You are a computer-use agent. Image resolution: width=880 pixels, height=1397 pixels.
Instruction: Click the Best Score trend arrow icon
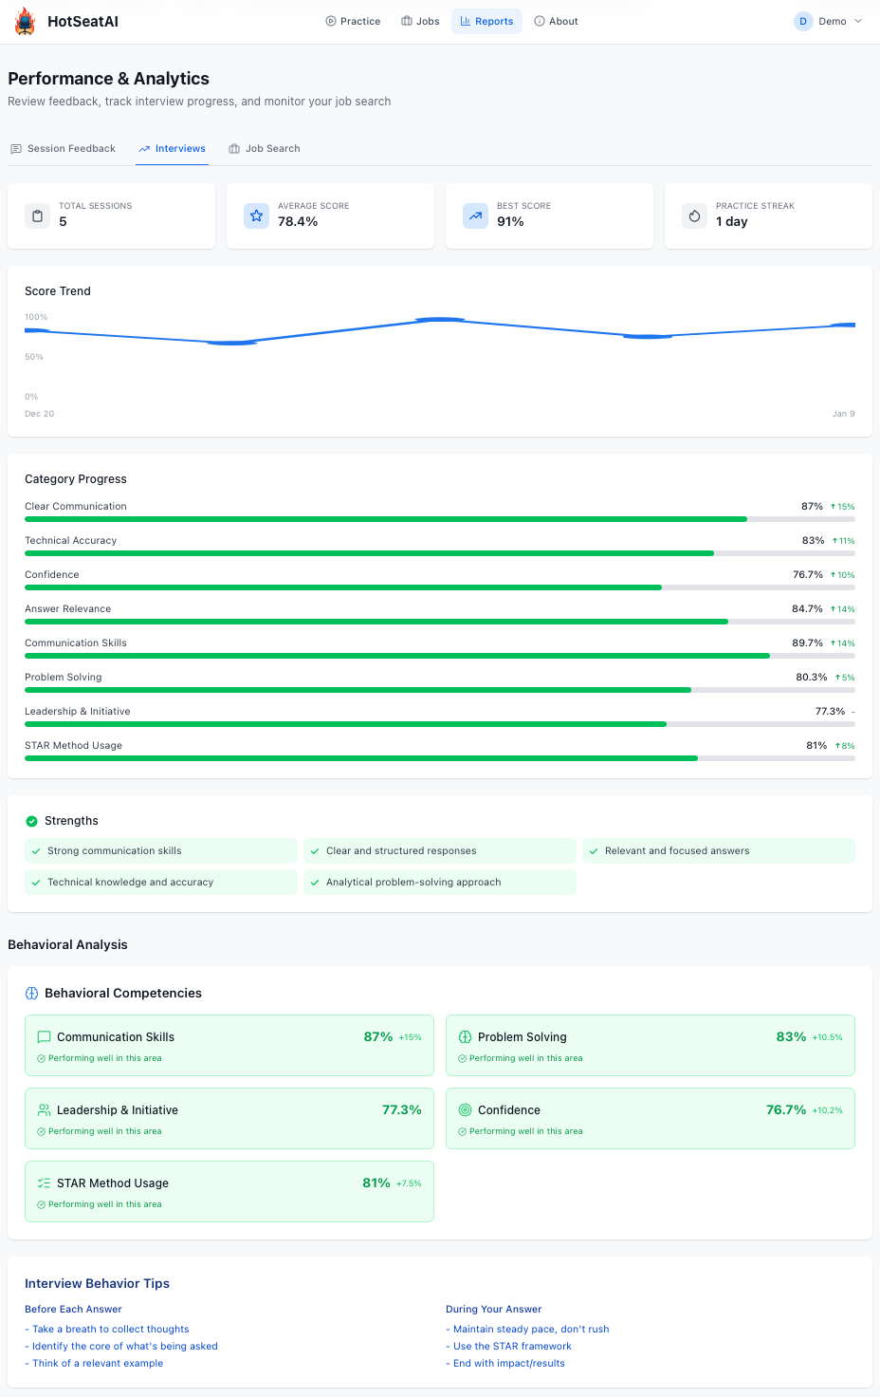tap(475, 216)
